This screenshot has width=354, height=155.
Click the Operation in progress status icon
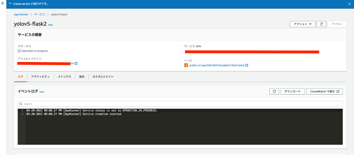[x=19, y=51]
